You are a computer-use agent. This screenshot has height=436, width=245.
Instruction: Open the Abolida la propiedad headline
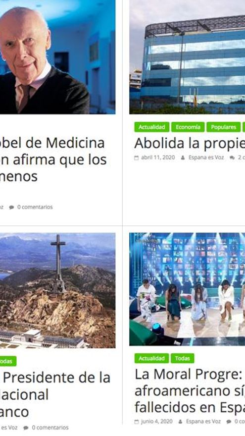(x=190, y=143)
